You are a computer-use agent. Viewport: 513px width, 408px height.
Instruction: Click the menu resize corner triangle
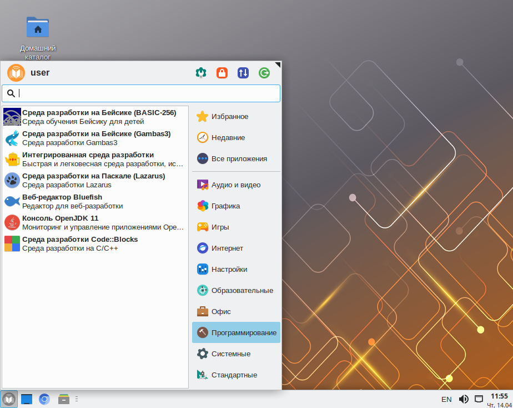click(278, 64)
